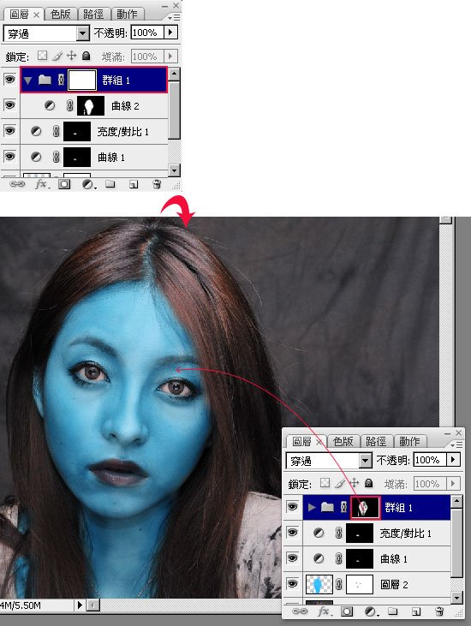The height and width of the screenshot is (626, 471).
Task: Expand 群組 1 group triangle in lower panel
Action: click(x=312, y=508)
